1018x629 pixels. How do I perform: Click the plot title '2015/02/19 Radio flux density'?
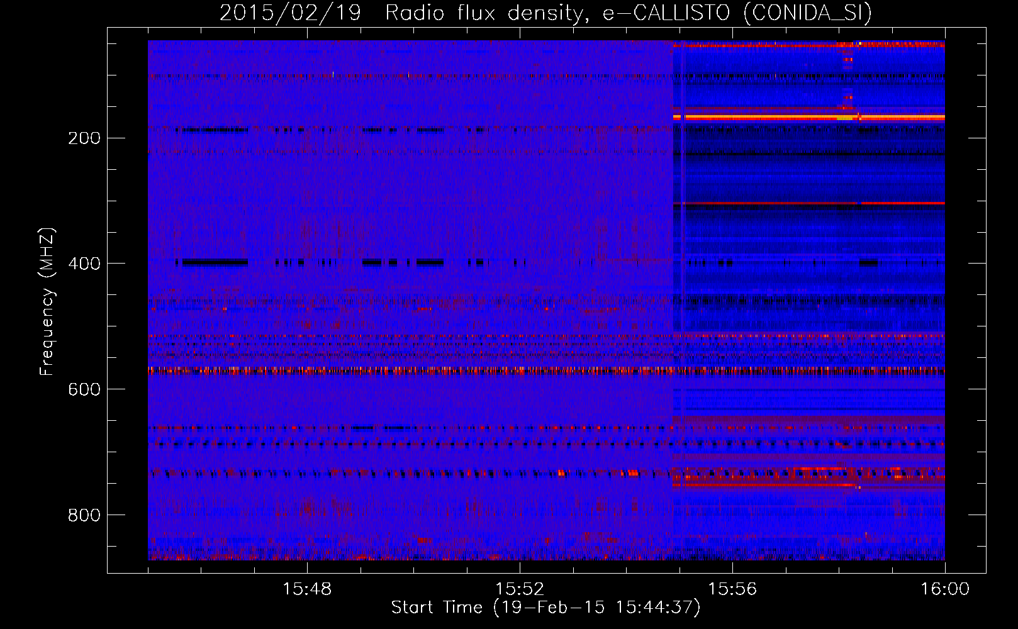pyautogui.click(x=545, y=13)
